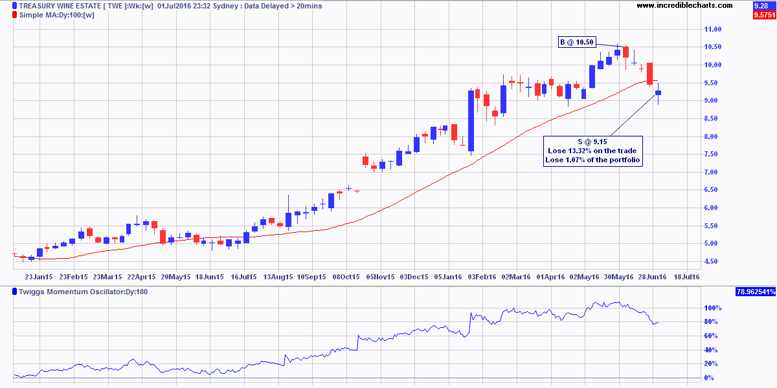Click the 23Jan15 date axis label

38,276
